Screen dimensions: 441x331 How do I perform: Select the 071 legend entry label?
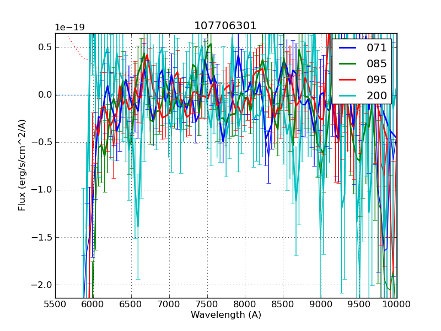pos(377,48)
